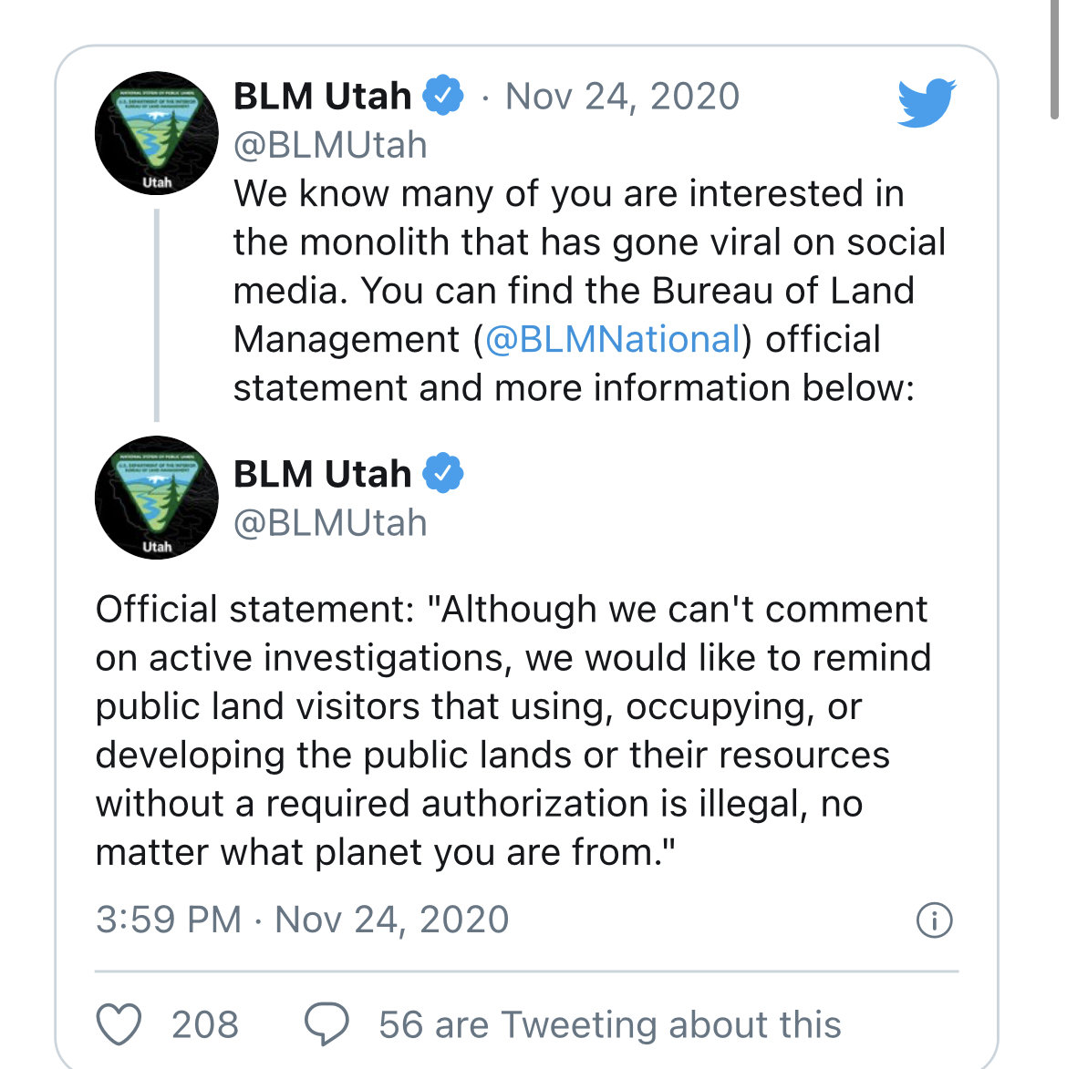
Task: Click top BLM Utah display name
Action: [322, 96]
